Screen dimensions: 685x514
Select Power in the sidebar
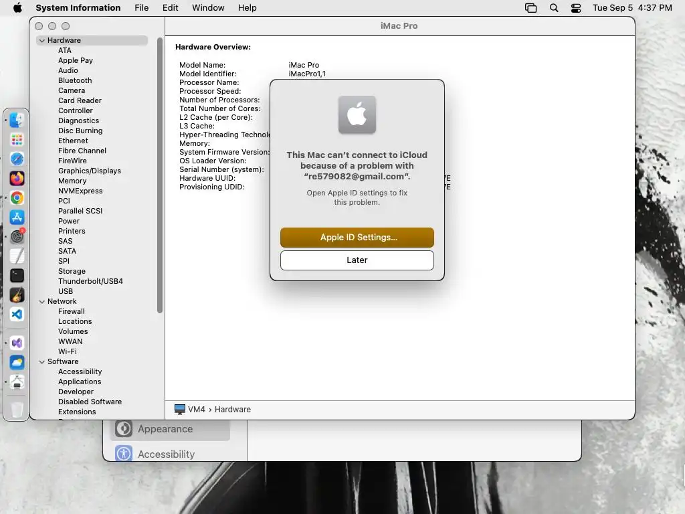pos(69,221)
